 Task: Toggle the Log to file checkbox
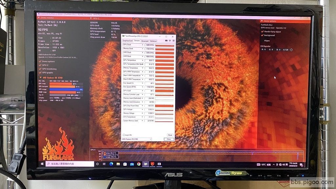pyautogui.click(x=124, y=135)
